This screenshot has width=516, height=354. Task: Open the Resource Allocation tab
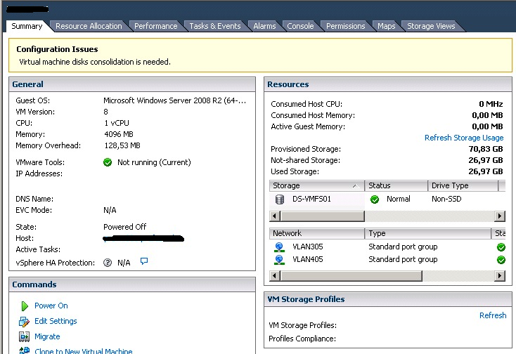89,26
